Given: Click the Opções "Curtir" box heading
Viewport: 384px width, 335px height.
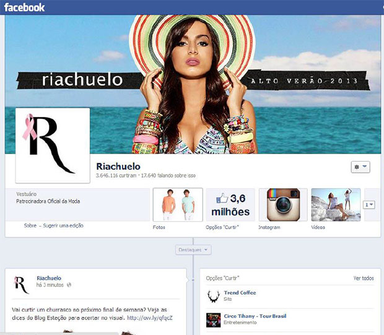Looking at the screenshot, I should pyautogui.click(x=222, y=278).
